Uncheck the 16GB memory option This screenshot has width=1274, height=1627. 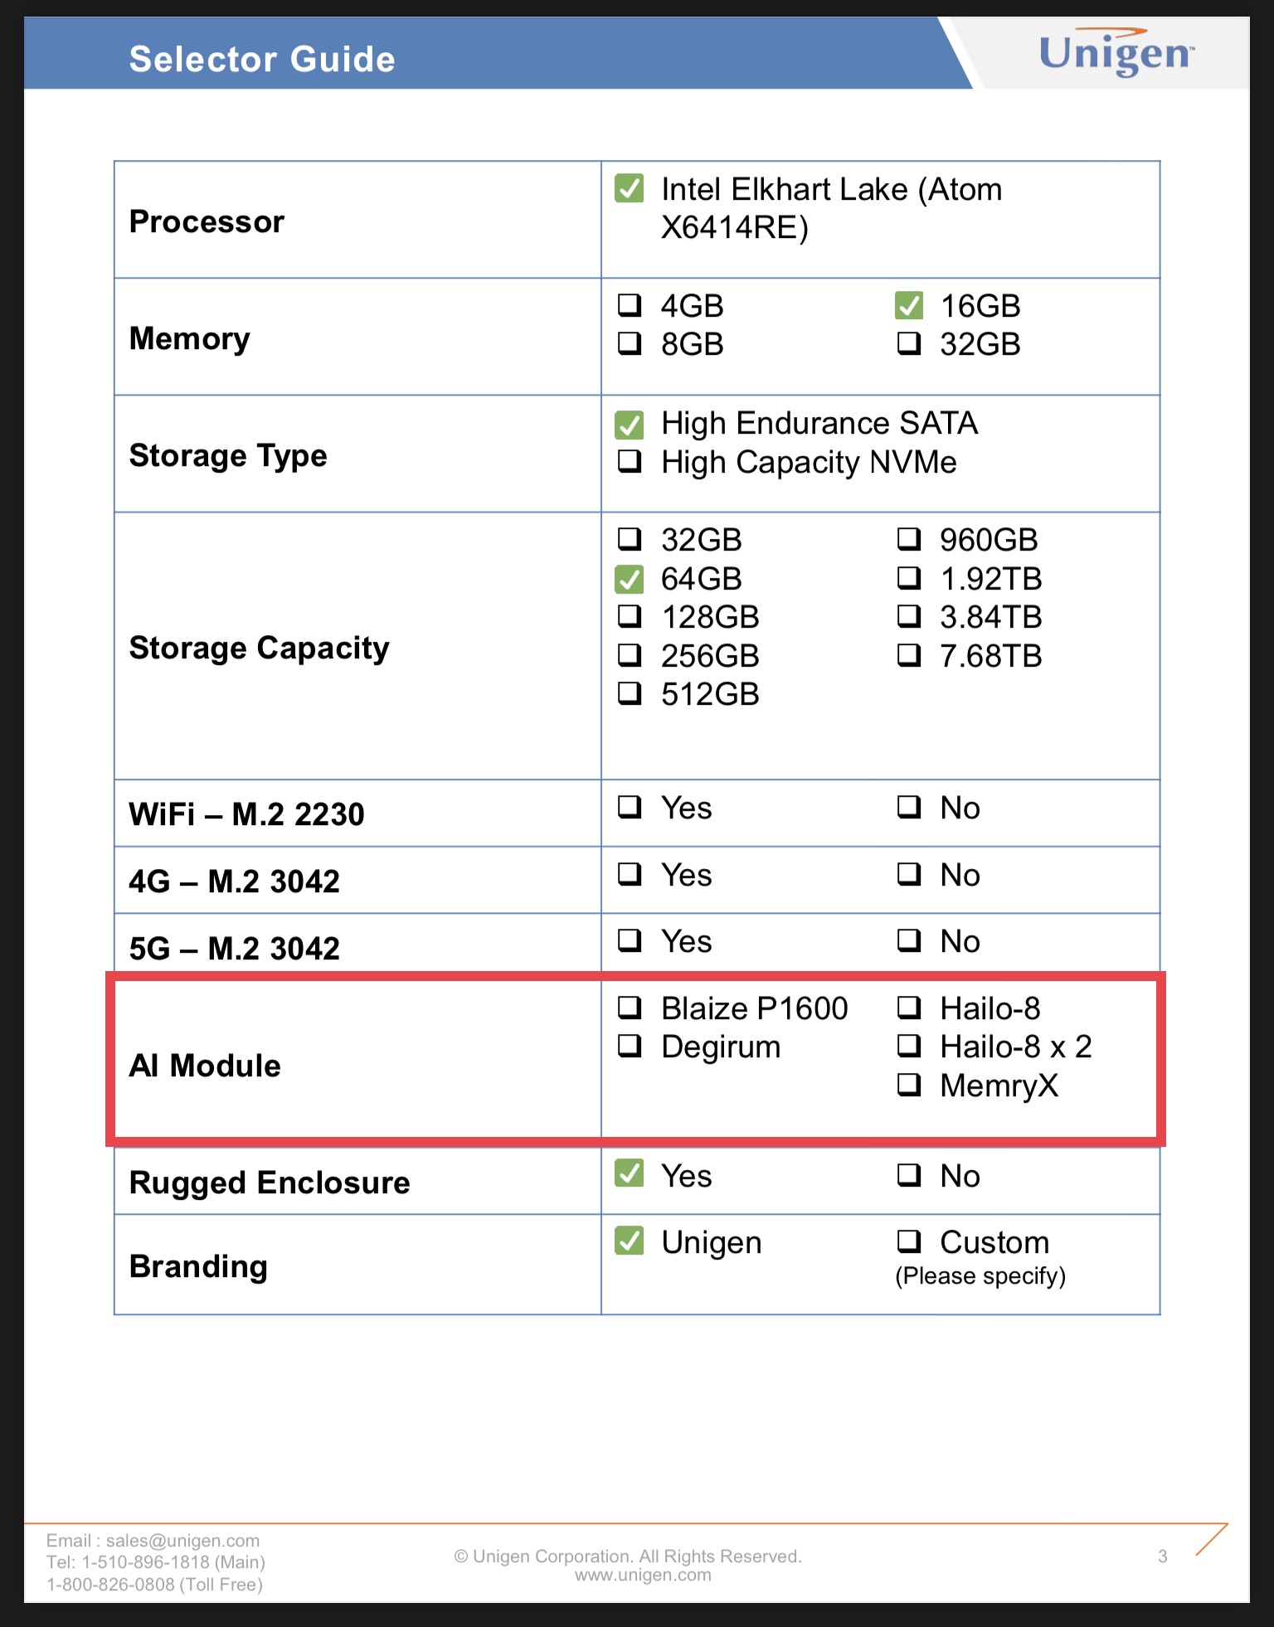(x=909, y=306)
